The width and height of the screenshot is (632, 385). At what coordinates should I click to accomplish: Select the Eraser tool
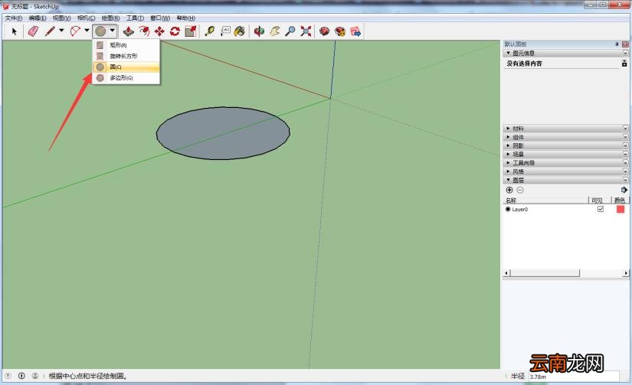33,31
